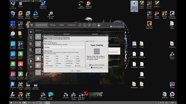This screenshot has height=104, width=186.
Task: Open the TOOLS menu tab
Action: point(53,25)
